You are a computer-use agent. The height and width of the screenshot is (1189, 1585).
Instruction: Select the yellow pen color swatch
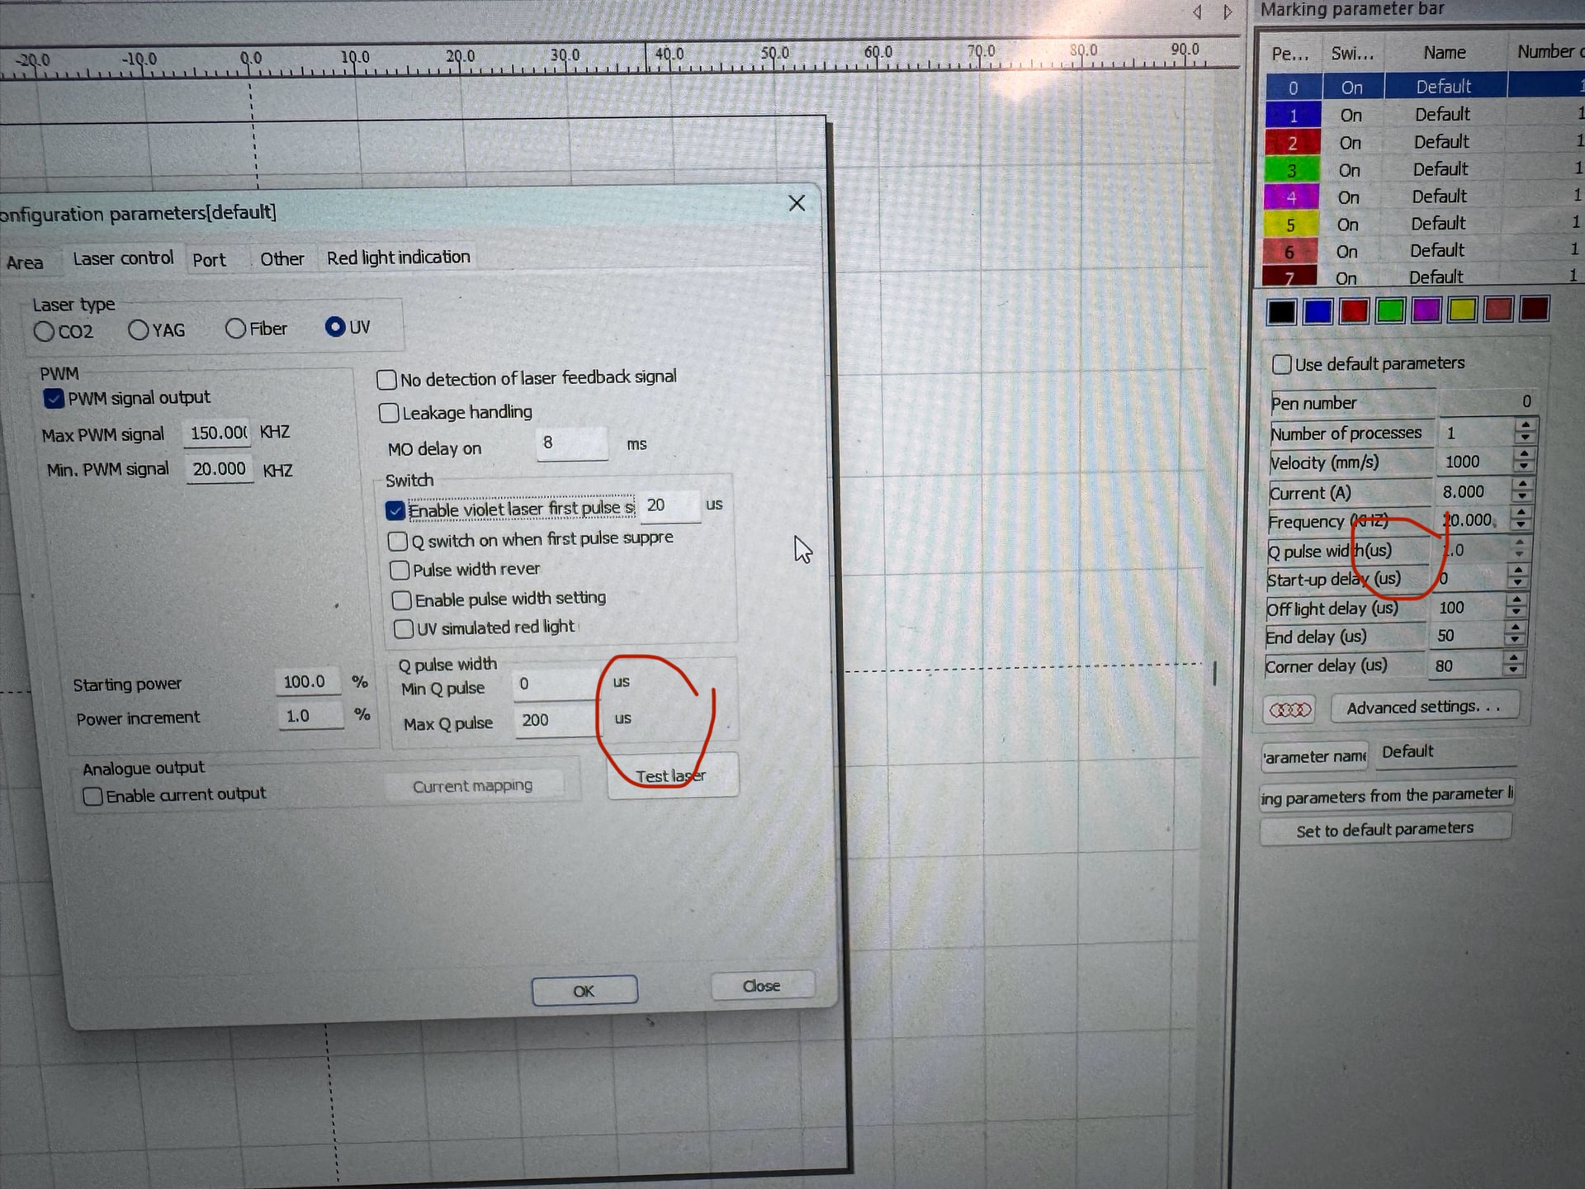click(1462, 310)
